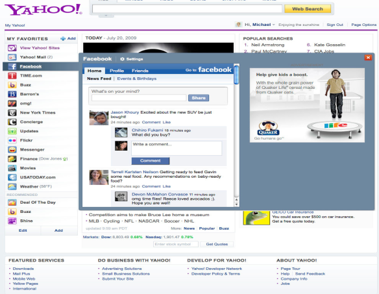The width and height of the screenshot is (379, 294).
Task: Open View Yahoo! Sites icon
Action: click(12, 48)
